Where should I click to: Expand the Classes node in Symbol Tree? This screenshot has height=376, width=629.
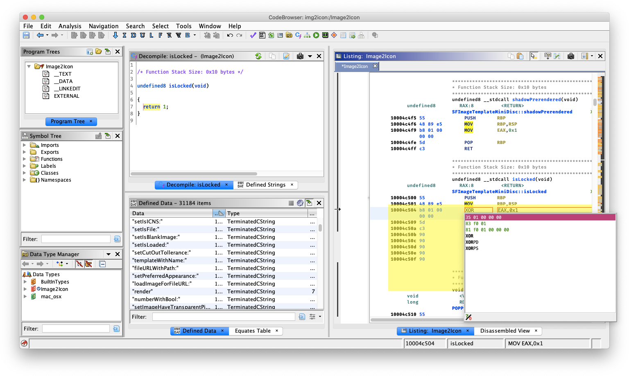(x=25, y=173)
